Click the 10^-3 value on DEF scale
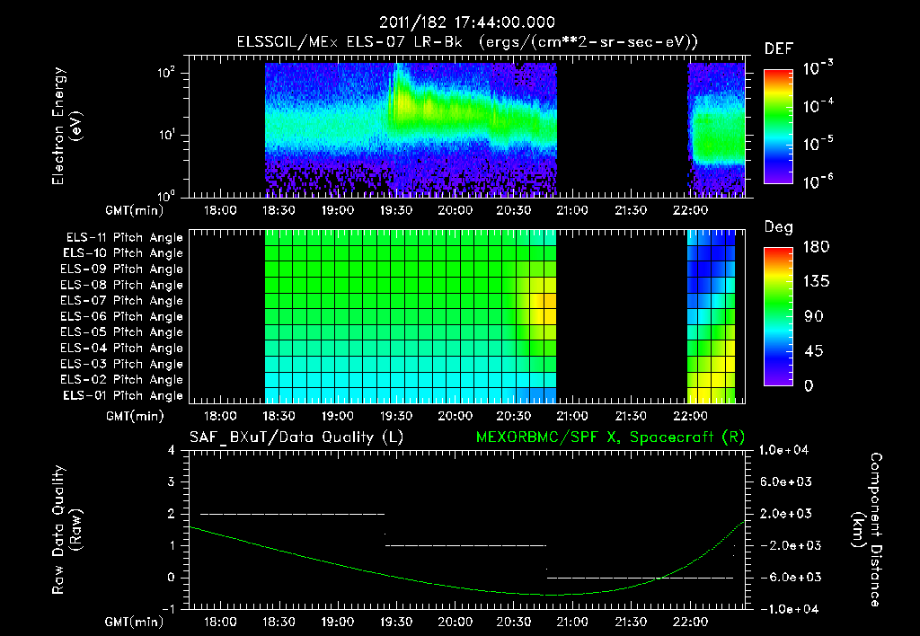 [818, 67]
